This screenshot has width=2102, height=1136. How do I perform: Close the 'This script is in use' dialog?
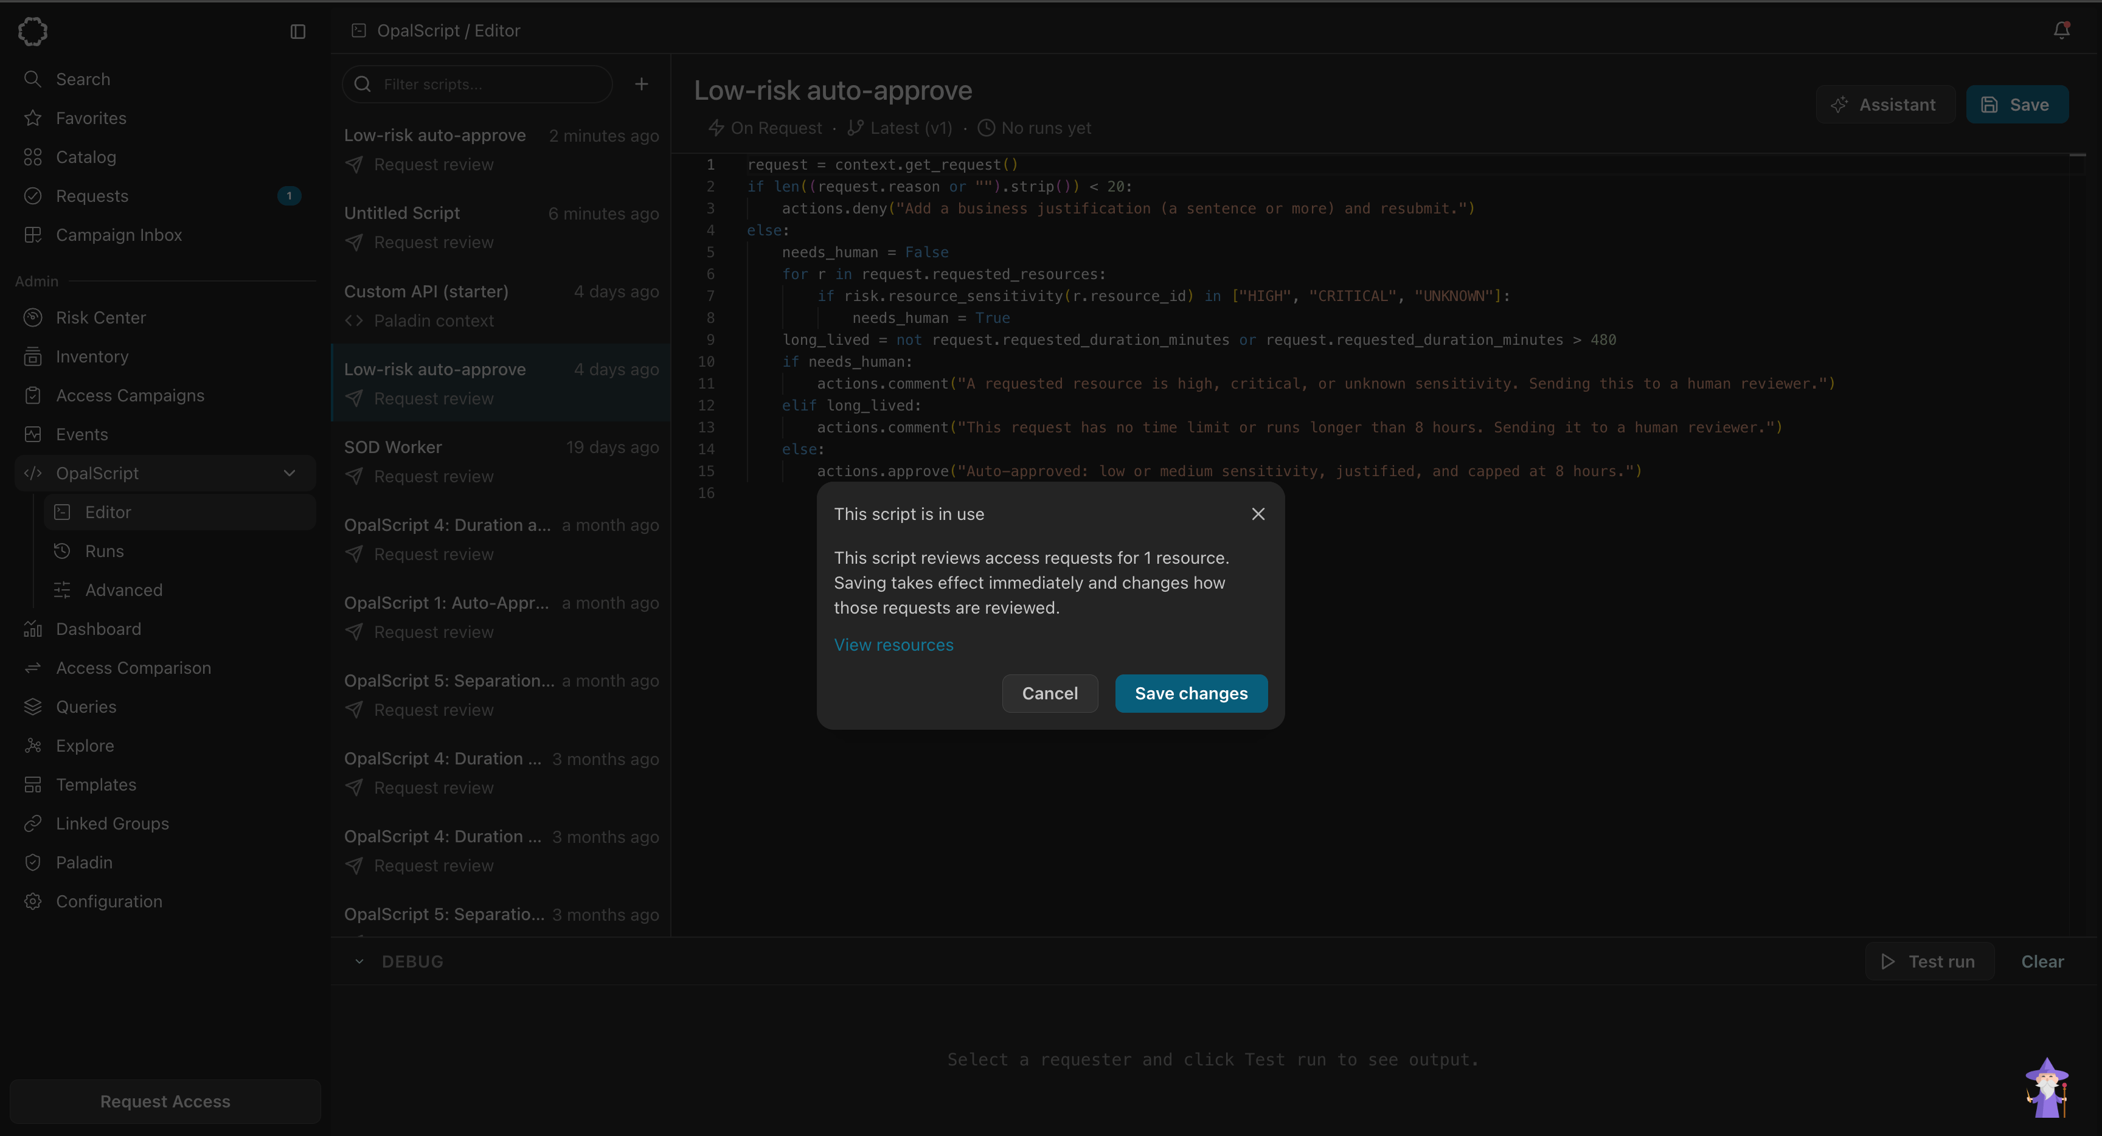click(1258, 514)
